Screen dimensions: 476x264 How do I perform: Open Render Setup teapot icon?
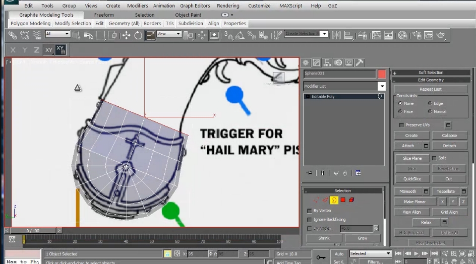(417, 35)
